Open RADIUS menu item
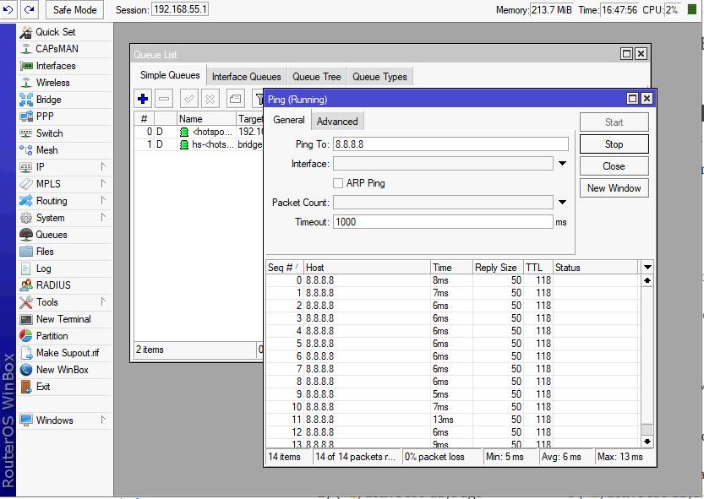Image resolution: width=704 pixels, height=499 pixels. coord(65,285)
